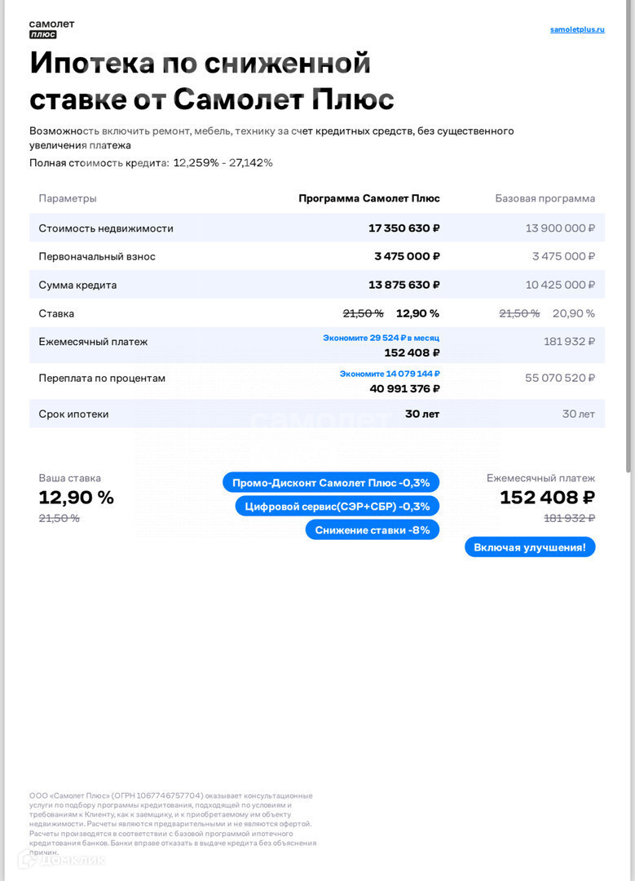Click grey 3 475 000 ₽ in Базовая программа column
Screen dimensions: 635x881
[563, 256]
